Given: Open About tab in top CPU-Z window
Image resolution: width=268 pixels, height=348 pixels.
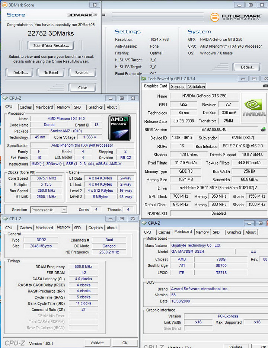Looking at the screenshot, I should click(x=112, y=107).
